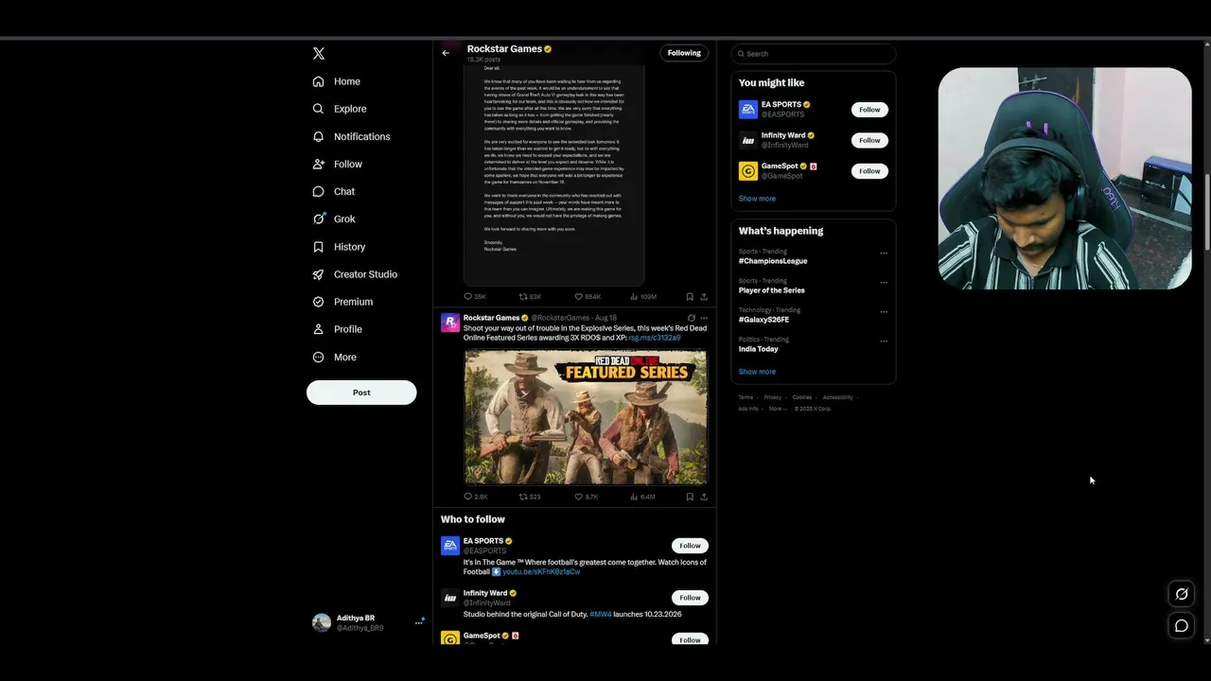Open account menu dots beside Adithya BR
This screenshot has width=1211, height=681.
click(x=418, y=622)
